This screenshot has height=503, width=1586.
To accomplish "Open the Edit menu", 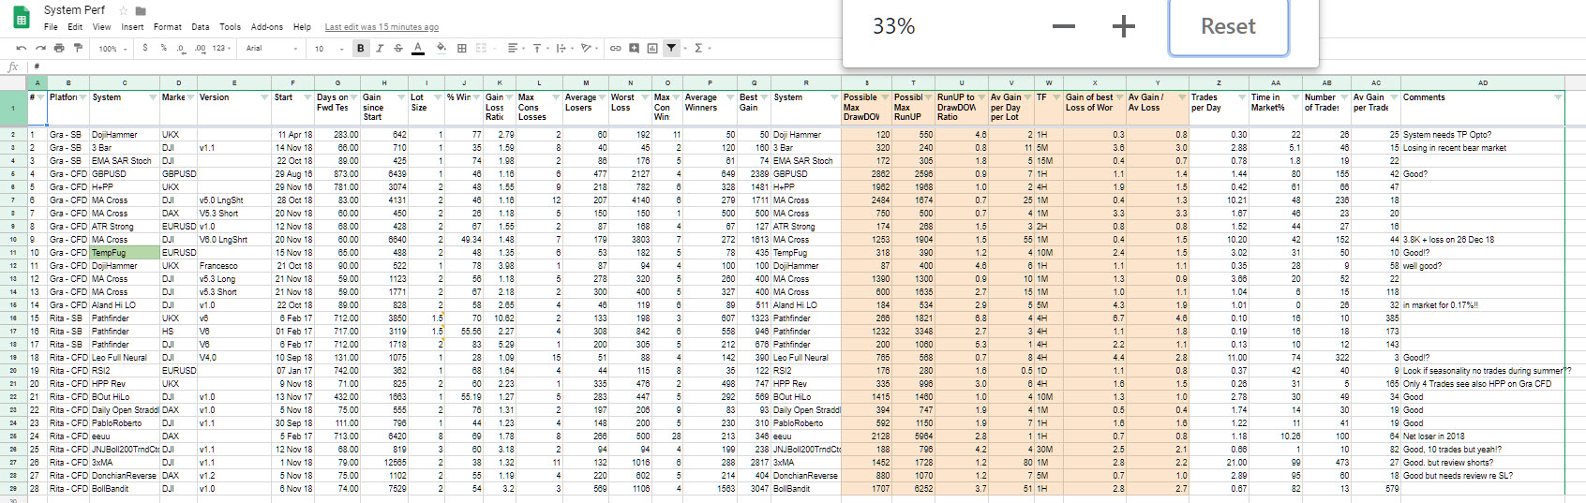I will [75, 27].
